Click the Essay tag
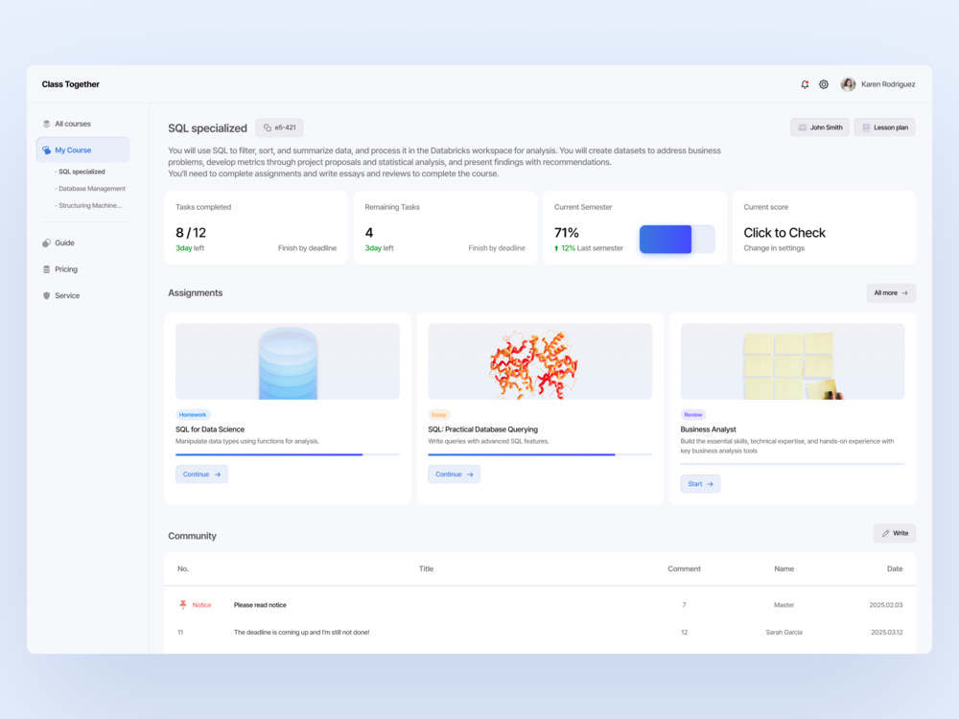959x719 pixels. click(x=439, y=414)
